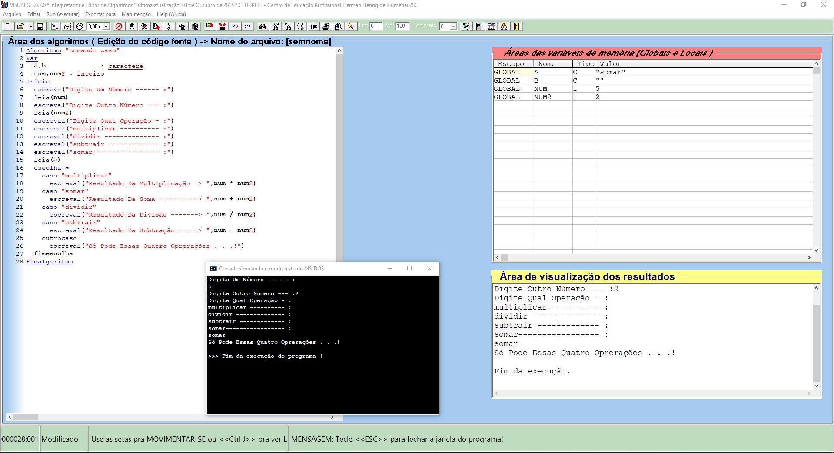Close the MS-DOS console window
The height and width of the screenshot is (453, 834).
coord(429,269)
